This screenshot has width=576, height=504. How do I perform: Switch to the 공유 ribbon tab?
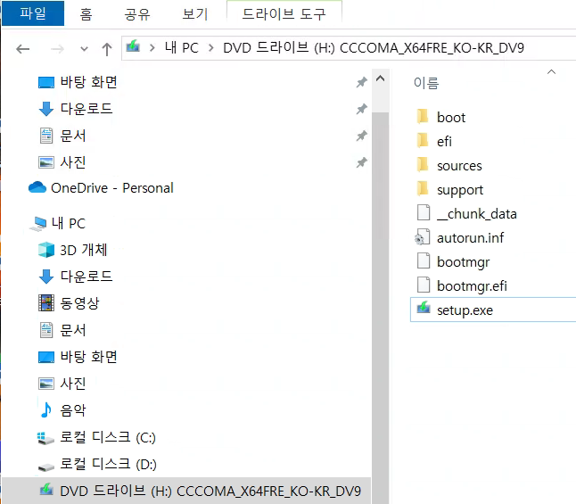pos(137,14)
